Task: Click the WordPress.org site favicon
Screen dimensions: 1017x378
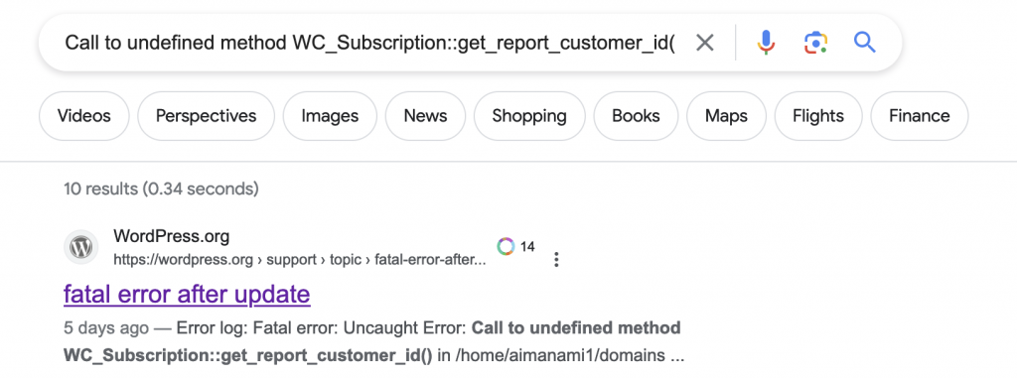Action: click(80, 247)
